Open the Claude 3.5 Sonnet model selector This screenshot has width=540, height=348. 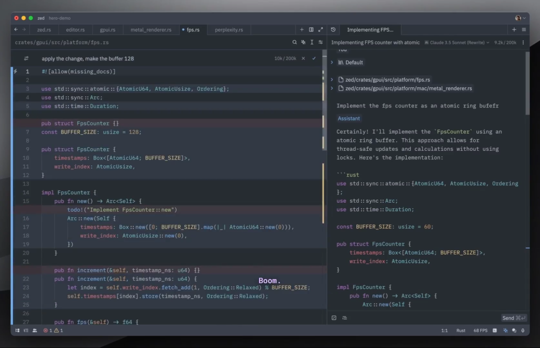point(456,42)
